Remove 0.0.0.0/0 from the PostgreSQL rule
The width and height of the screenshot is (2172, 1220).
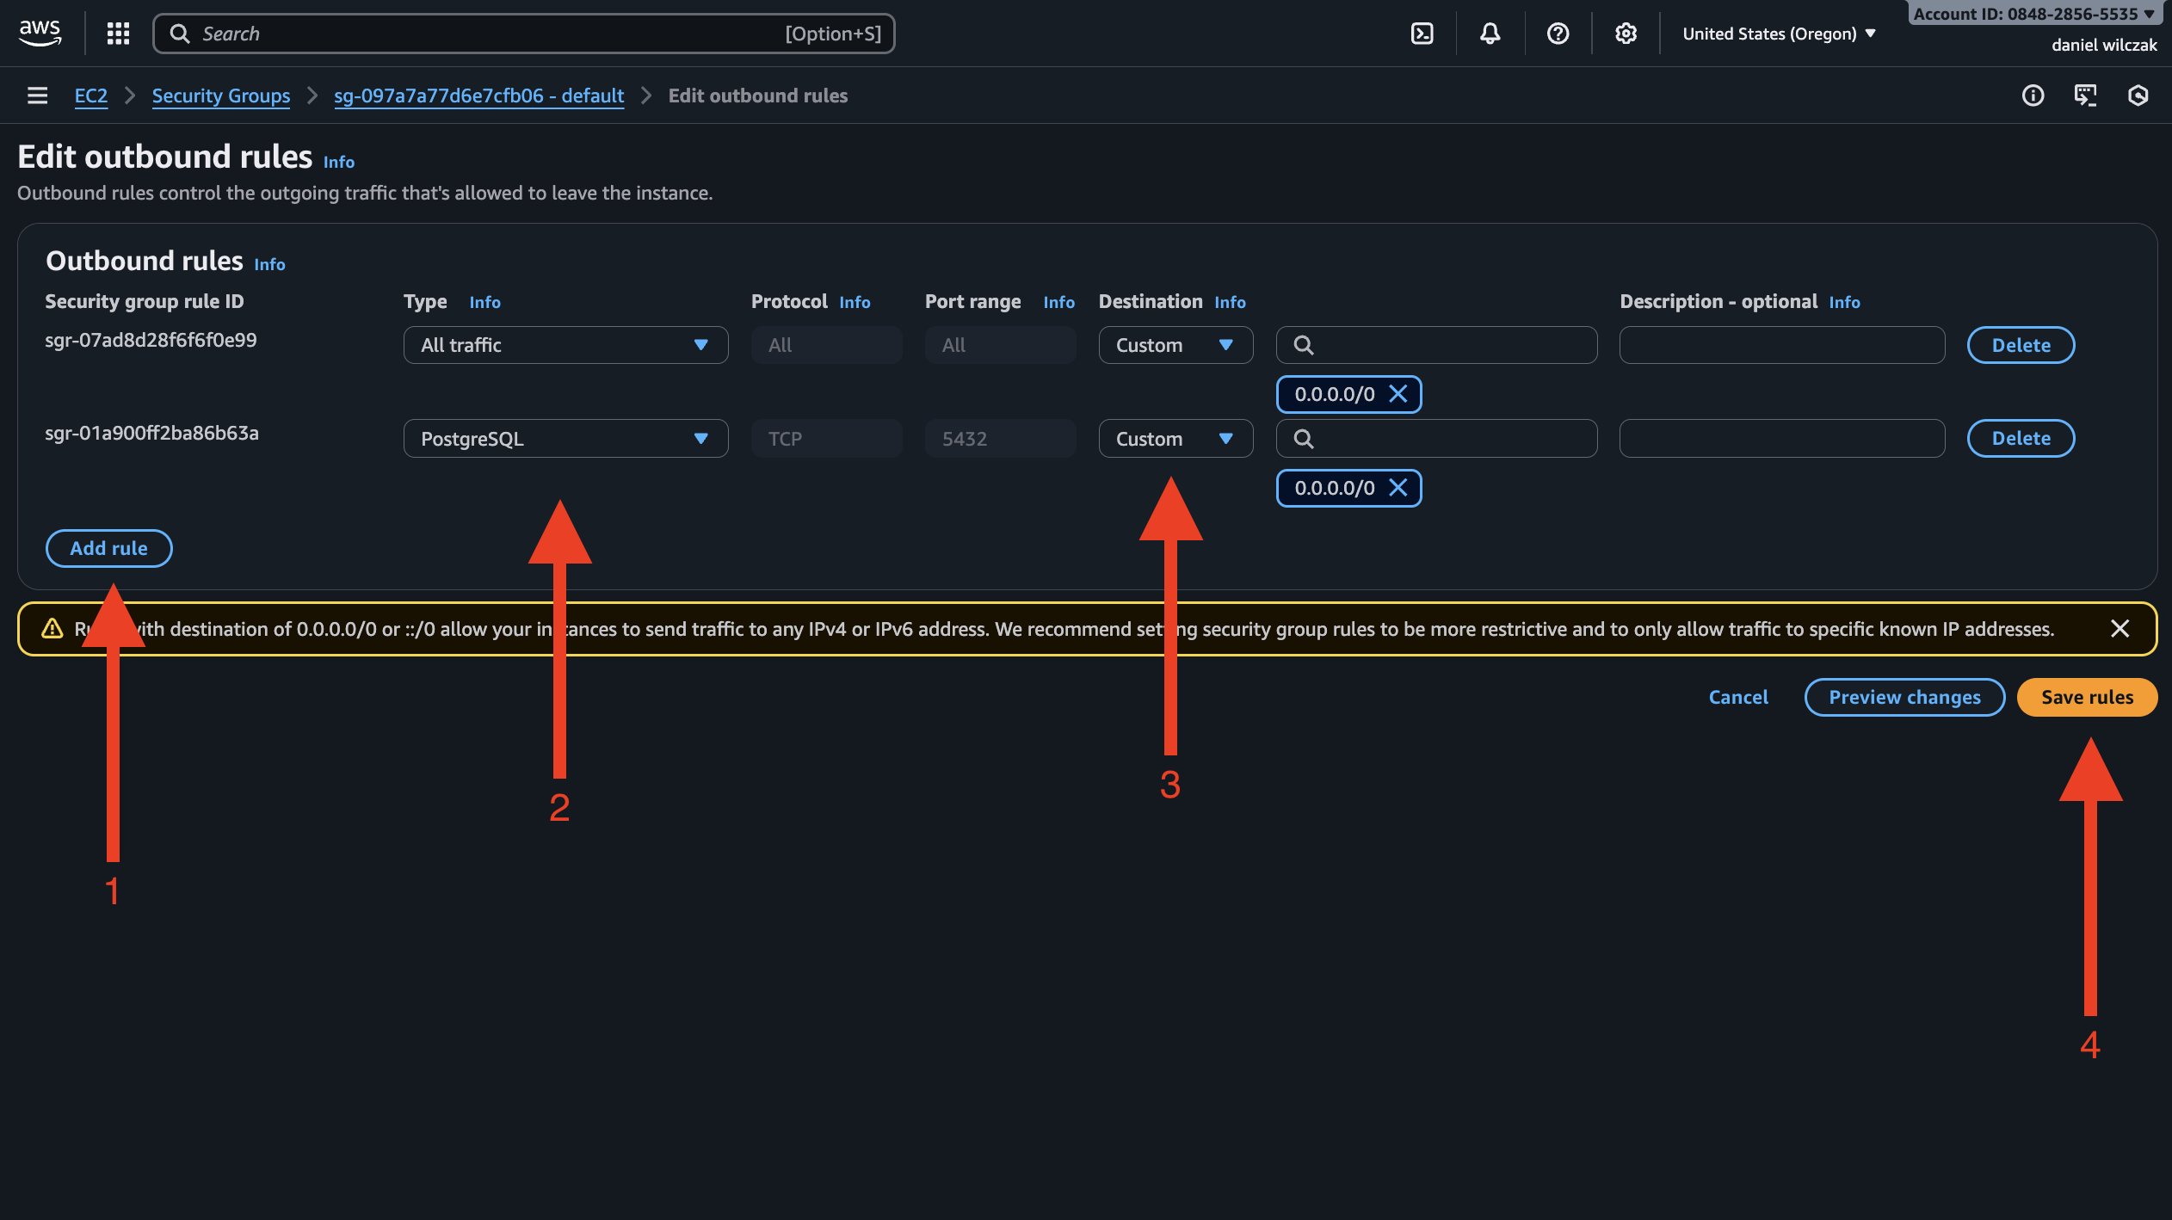(x=1398, y=488)
